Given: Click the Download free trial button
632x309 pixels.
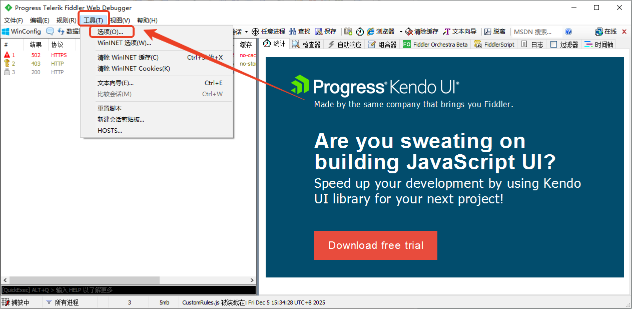Looking at the screenshot, I should (x=375, y=245).
